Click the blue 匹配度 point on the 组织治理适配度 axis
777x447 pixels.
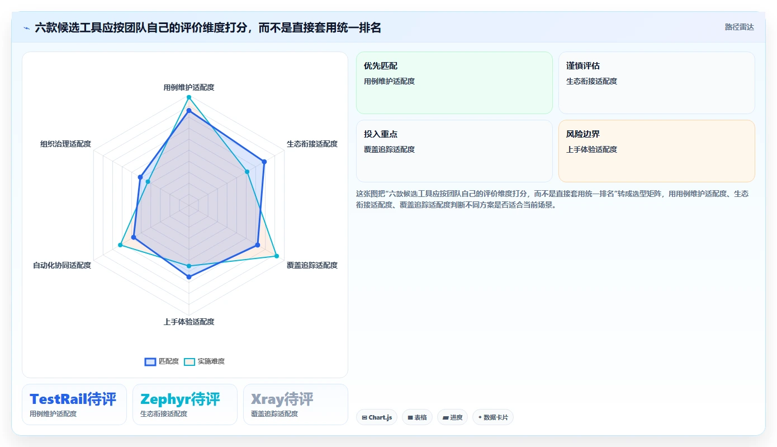(x=140, y=177)
